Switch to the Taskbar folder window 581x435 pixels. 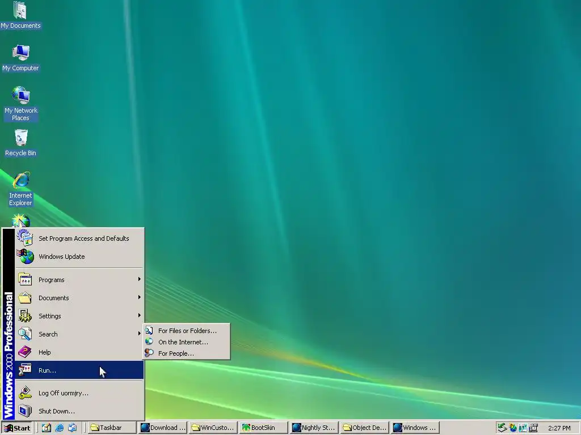click(x=112, y=428)
